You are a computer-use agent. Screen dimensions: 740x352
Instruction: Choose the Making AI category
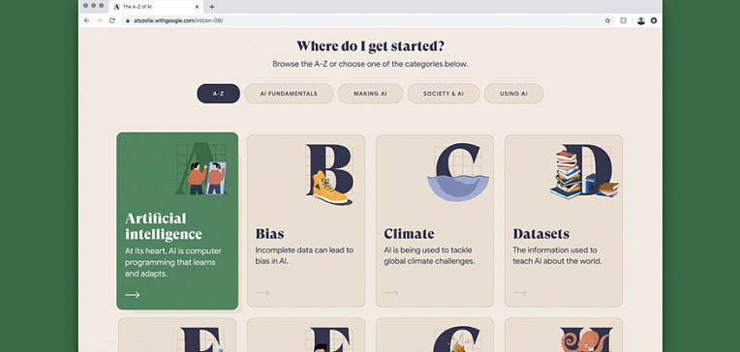pos(370,93)
